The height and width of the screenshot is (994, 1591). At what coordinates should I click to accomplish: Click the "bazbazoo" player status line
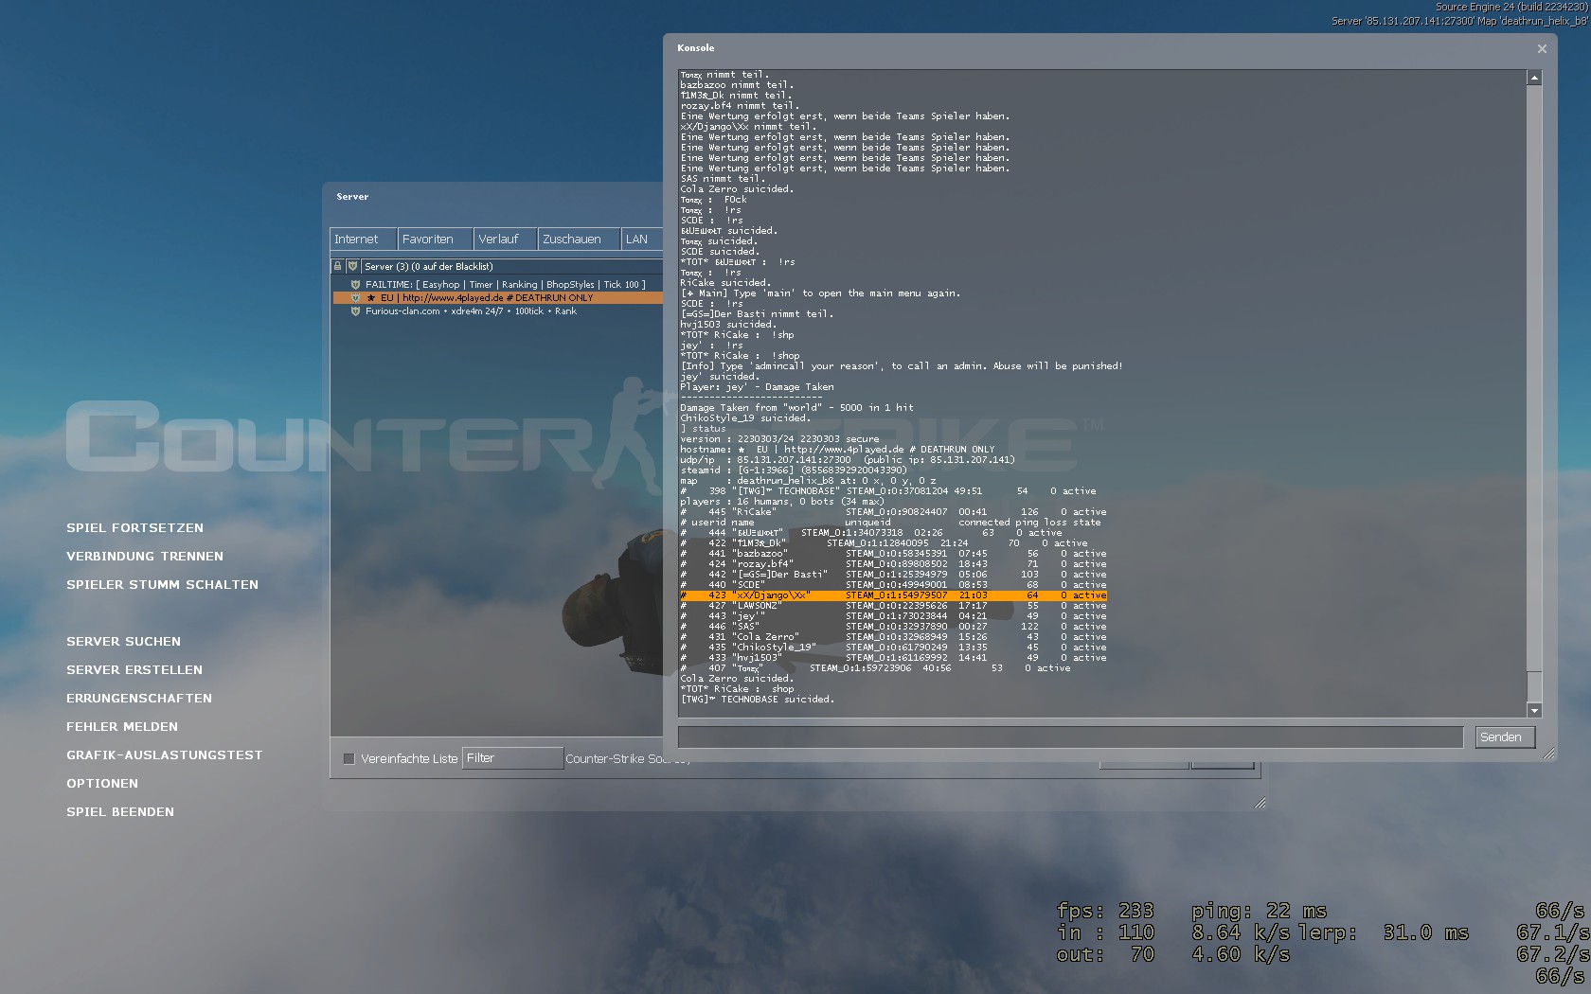tap(893, 554)
